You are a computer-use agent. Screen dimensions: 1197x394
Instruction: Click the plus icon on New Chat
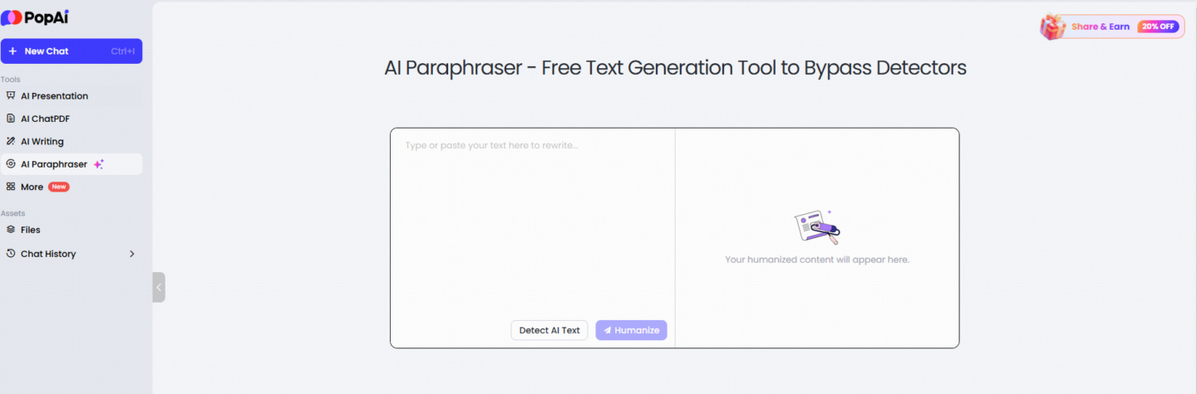point(12,51)
